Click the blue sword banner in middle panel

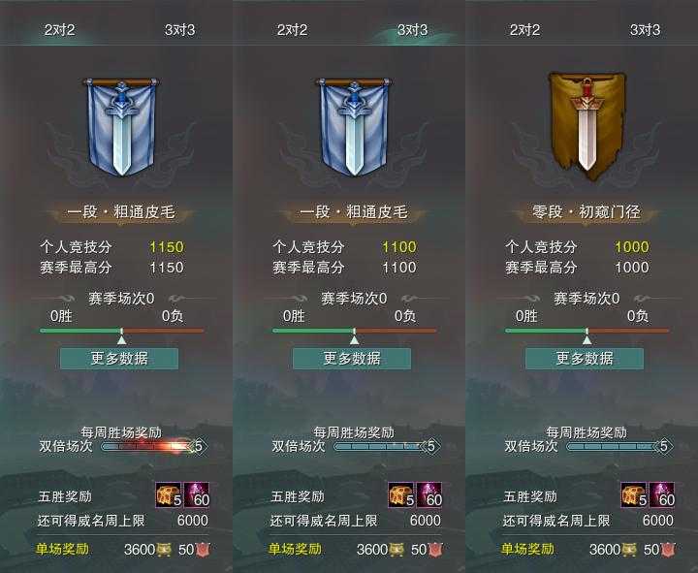[x=354, y=126]
